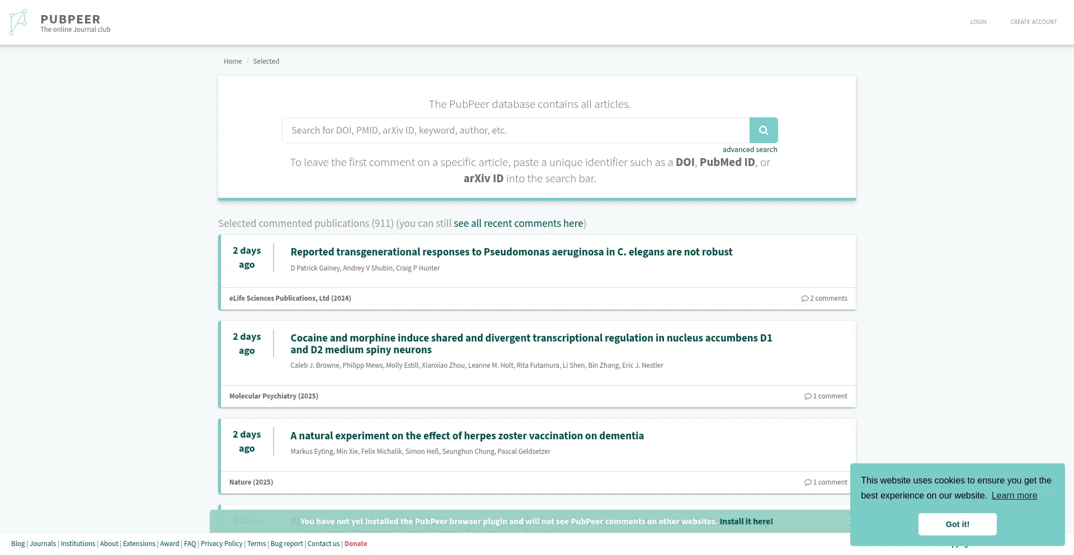Click Install it here! in the plugin banner
This screenshot has height=555, width=1074.
click(x=746, y=521)
